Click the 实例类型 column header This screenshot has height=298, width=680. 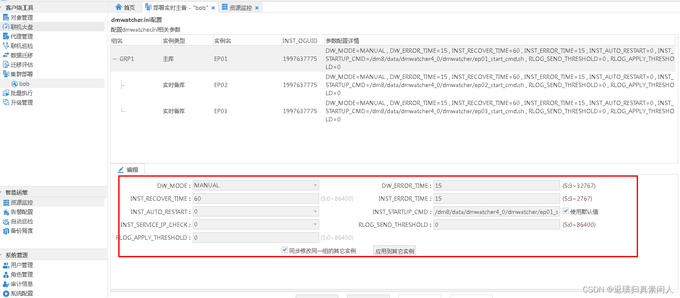(x=187, y=41)
